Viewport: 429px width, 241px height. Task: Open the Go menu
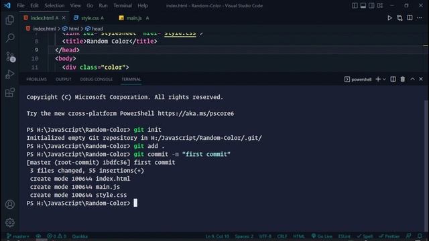90,5
